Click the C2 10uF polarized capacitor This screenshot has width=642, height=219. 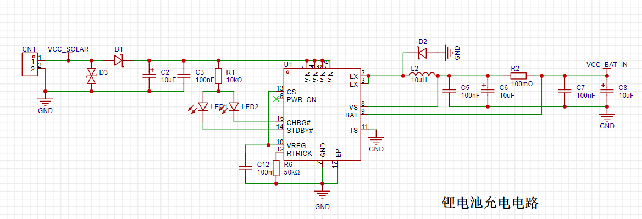[148, 75]
